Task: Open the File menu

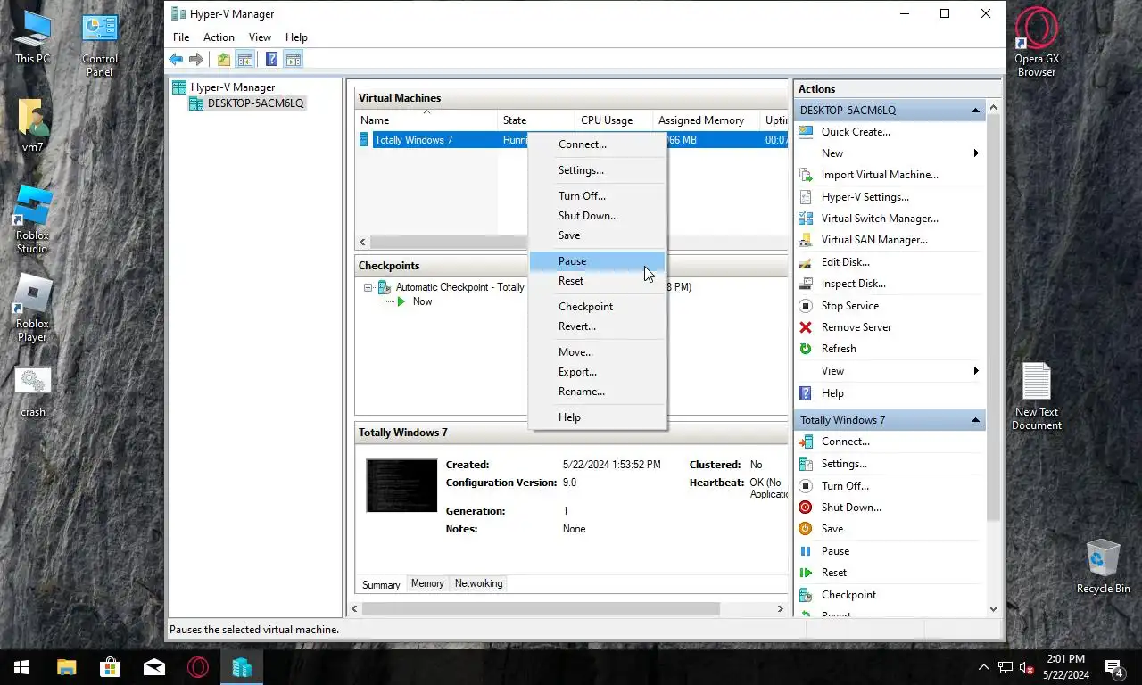Action: coord(181,37)
